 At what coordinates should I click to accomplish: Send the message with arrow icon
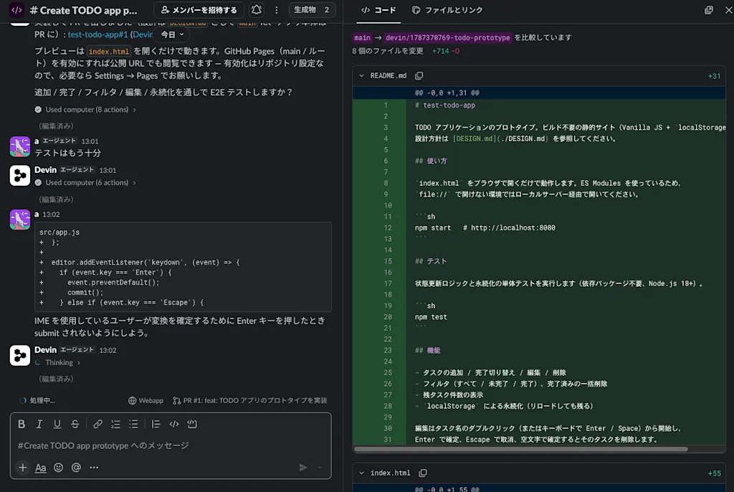[303, 467]
